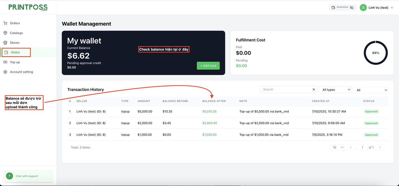Clear search with the X icon
The height and width of the screenshot is (186, 399).
(x=314, y=90)
